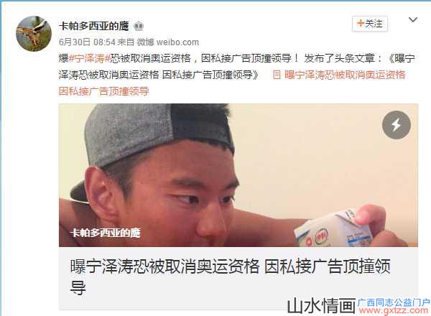Open the article cover photo of man in cap
Viewport: 431px width, 316px height.
[238, 175]
